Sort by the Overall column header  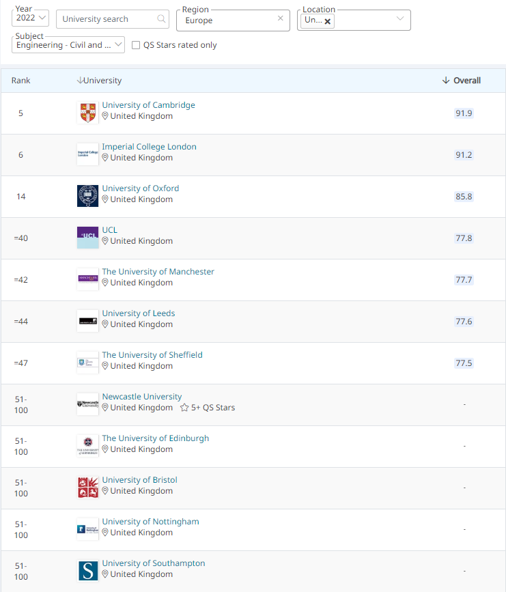[467, 81]
